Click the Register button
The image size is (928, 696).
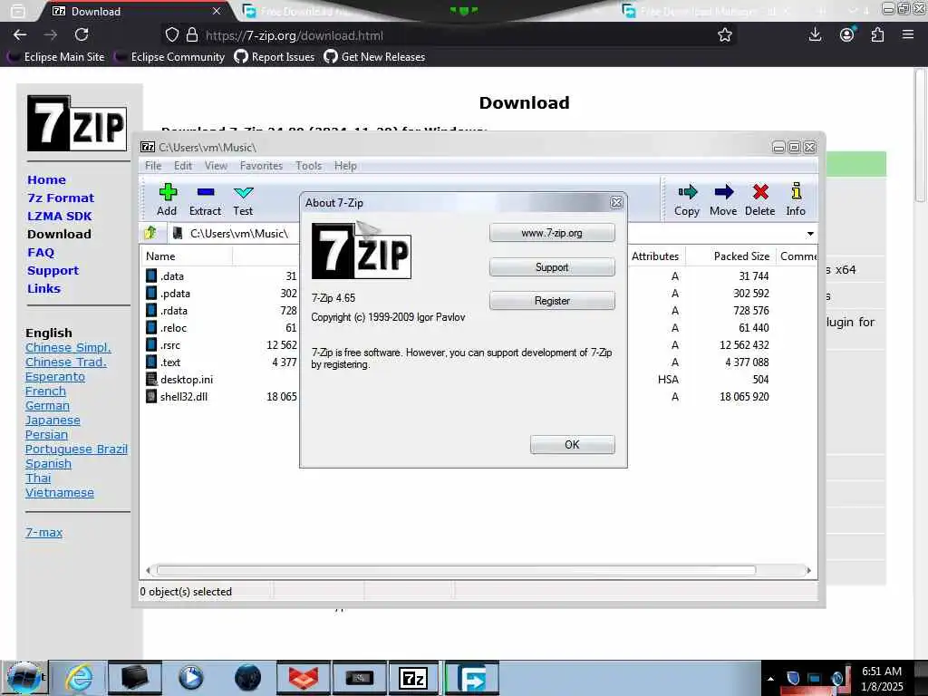[x=552, y=301]
